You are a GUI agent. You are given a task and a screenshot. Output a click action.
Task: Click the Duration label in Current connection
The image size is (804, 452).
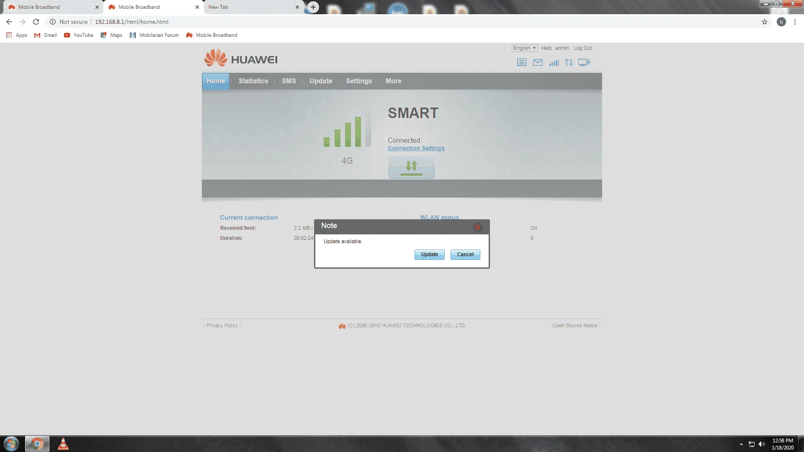tap(231, 238)
